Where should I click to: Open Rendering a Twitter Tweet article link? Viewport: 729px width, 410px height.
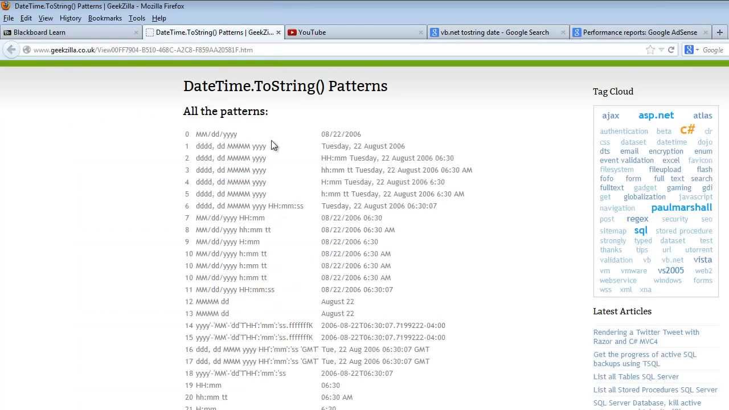click(646, 337)
